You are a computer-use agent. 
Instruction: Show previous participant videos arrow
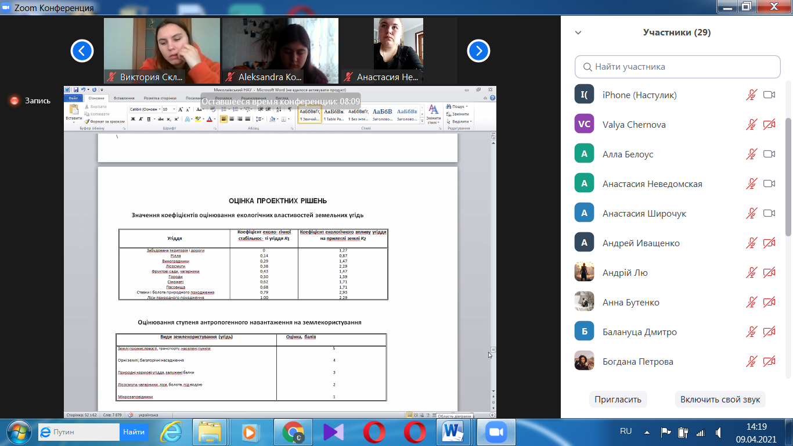click(x=82, y=51)
